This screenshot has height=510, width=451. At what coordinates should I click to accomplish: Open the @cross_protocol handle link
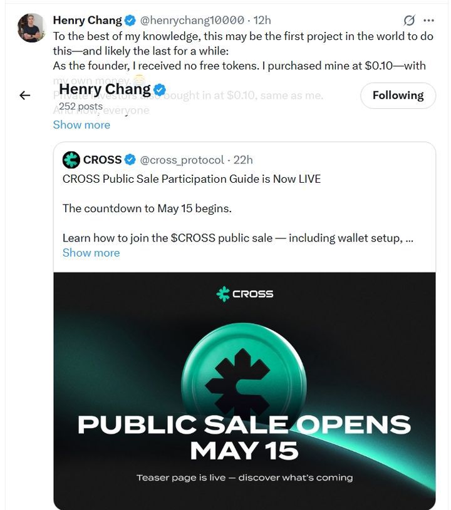pyautogui.click(x=182, y=160)
